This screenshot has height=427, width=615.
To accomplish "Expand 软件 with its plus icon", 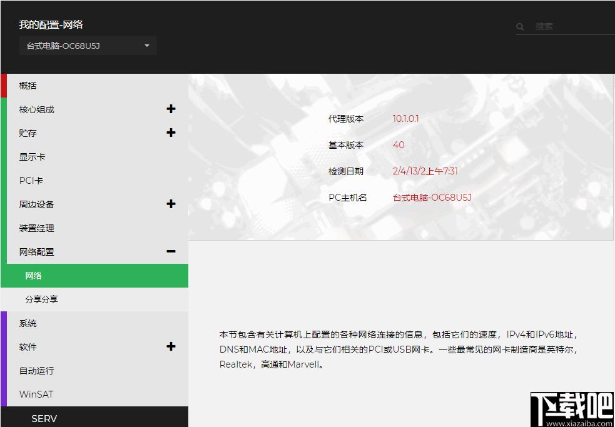I will [x=171, y=346].
